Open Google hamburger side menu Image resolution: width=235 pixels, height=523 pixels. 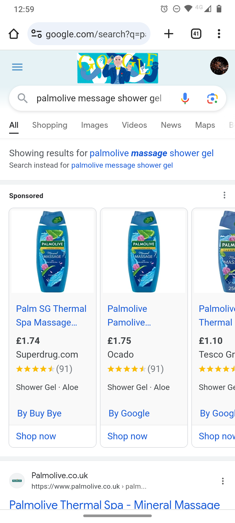pos(17,67)
